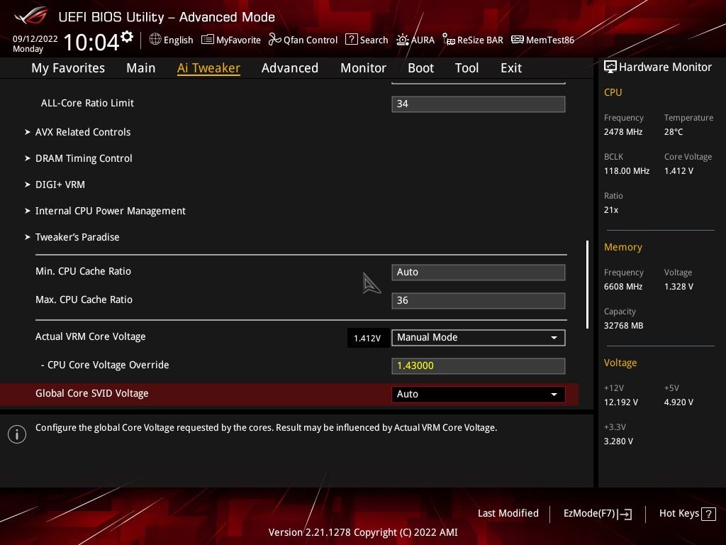The height and width of the screenshot is (545, 726).
Task: Switch to the Monitor tab
Action: (364, 68)
